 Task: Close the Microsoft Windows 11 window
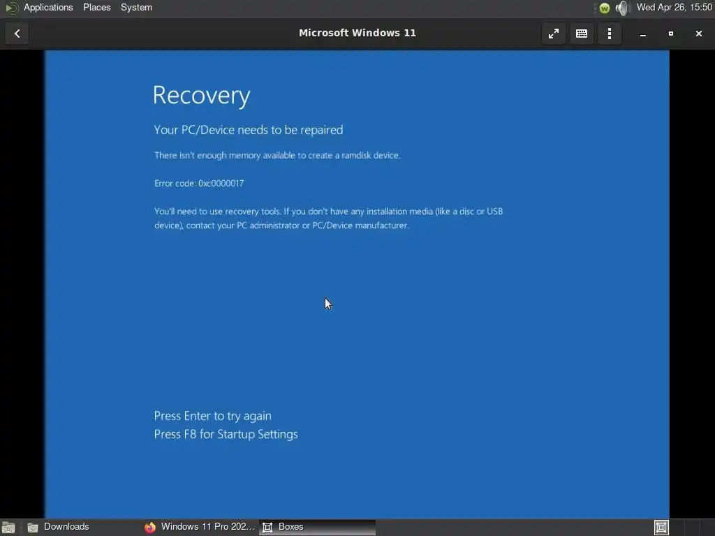pos(698,33)
